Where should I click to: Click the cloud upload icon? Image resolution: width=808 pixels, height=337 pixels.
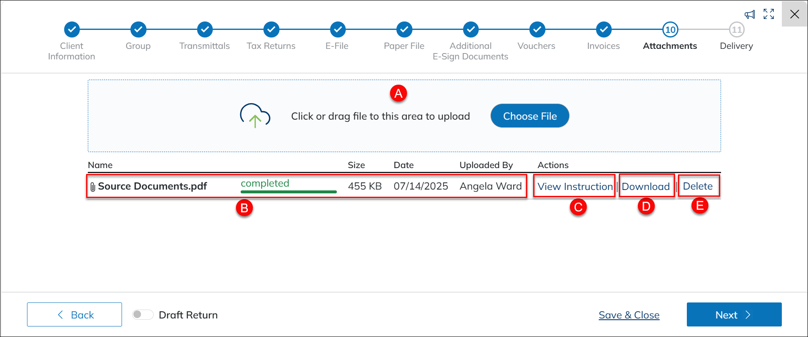(x=255, y=115)
